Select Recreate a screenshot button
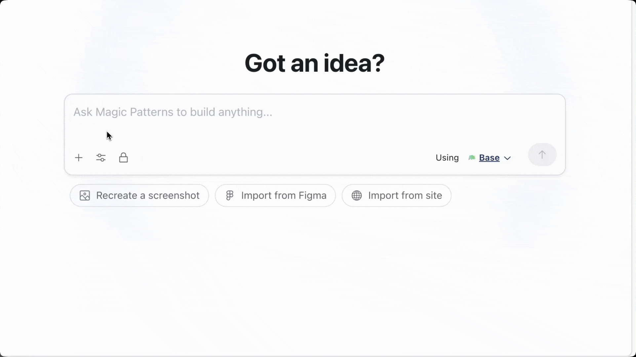The image size is (636, 357). coord(139,195)
